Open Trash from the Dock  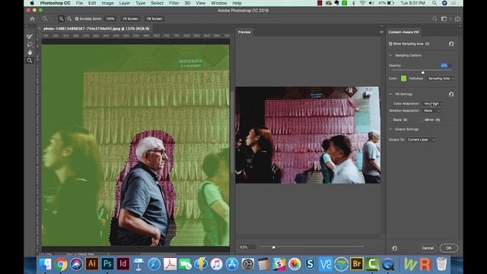click(441, 264)
